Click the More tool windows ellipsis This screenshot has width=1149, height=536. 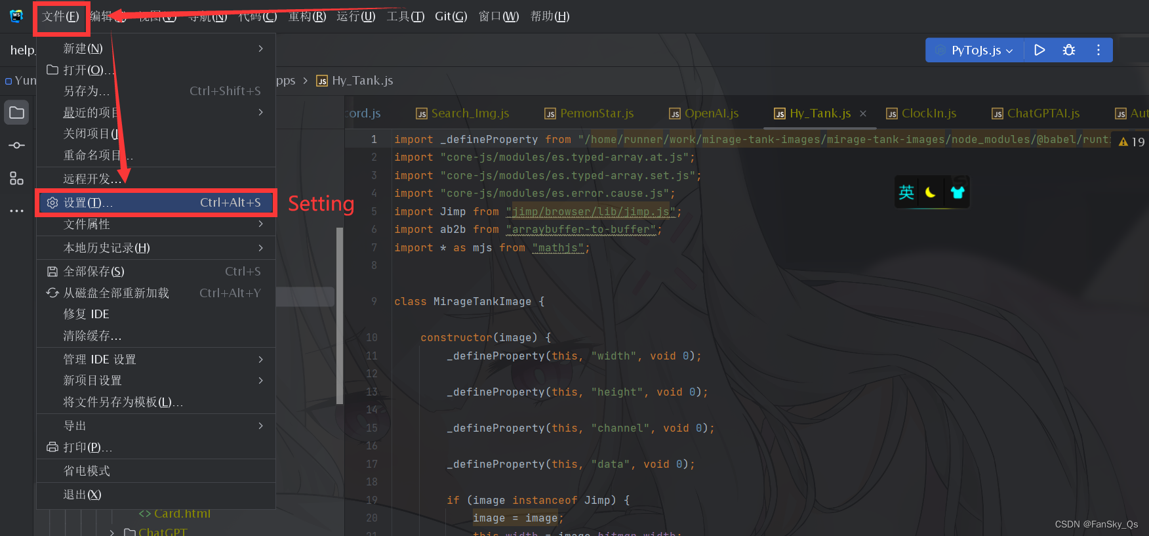pyautogui.click(x=17, y=211)
